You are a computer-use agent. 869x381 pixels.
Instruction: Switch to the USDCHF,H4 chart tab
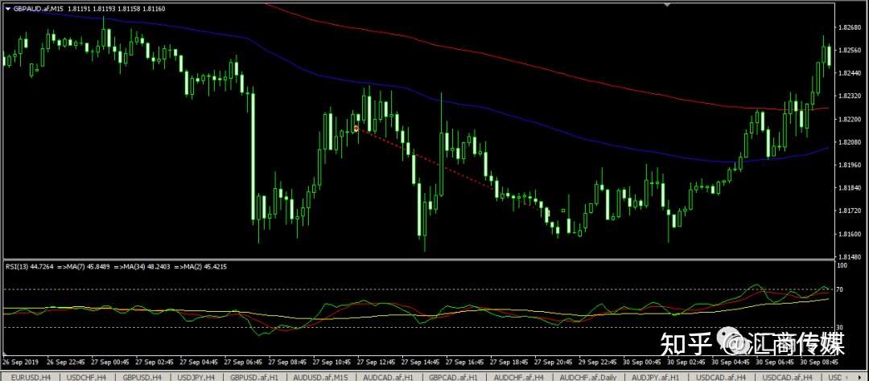coord(87,377)
